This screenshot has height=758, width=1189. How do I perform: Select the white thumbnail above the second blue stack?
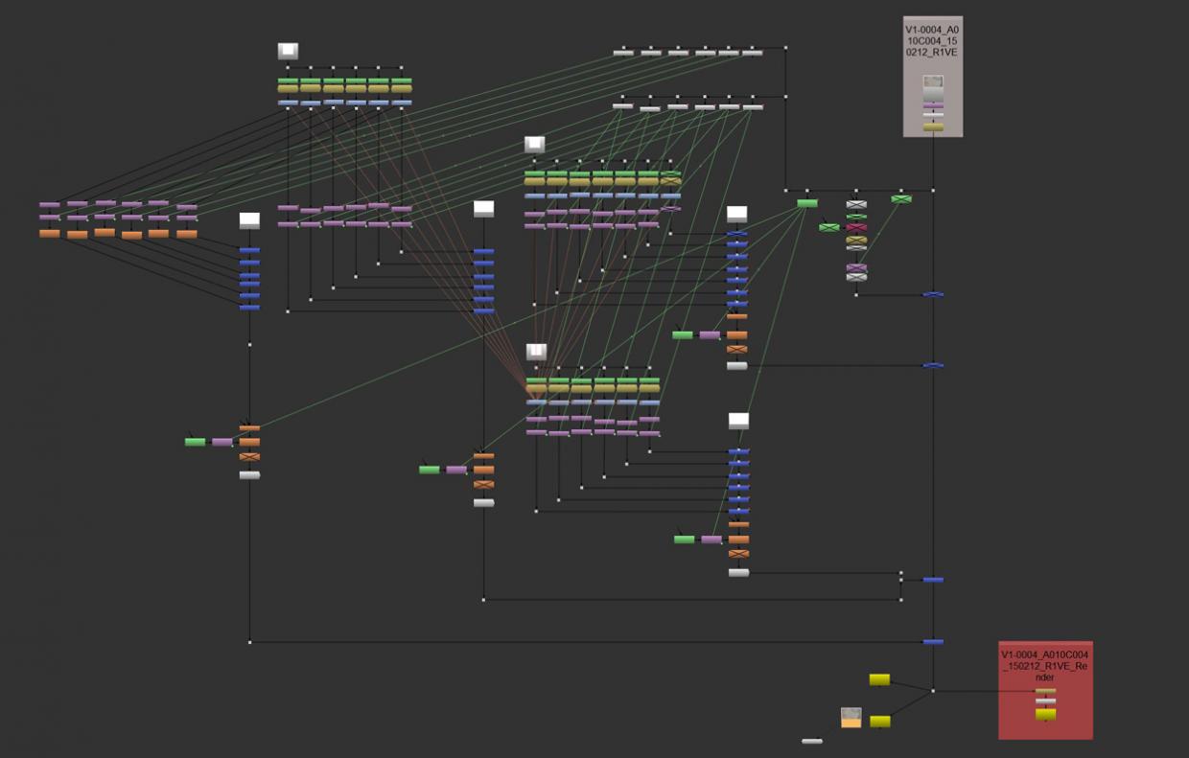point(483,209)
